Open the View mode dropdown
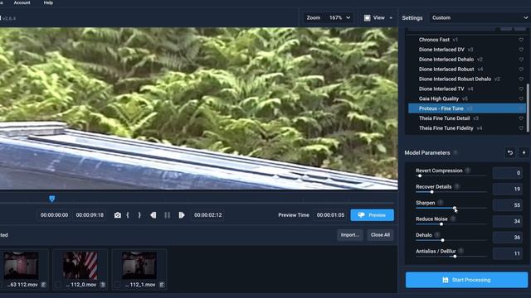The height and width of the screenshot is (298, 531). coord(378,17)
